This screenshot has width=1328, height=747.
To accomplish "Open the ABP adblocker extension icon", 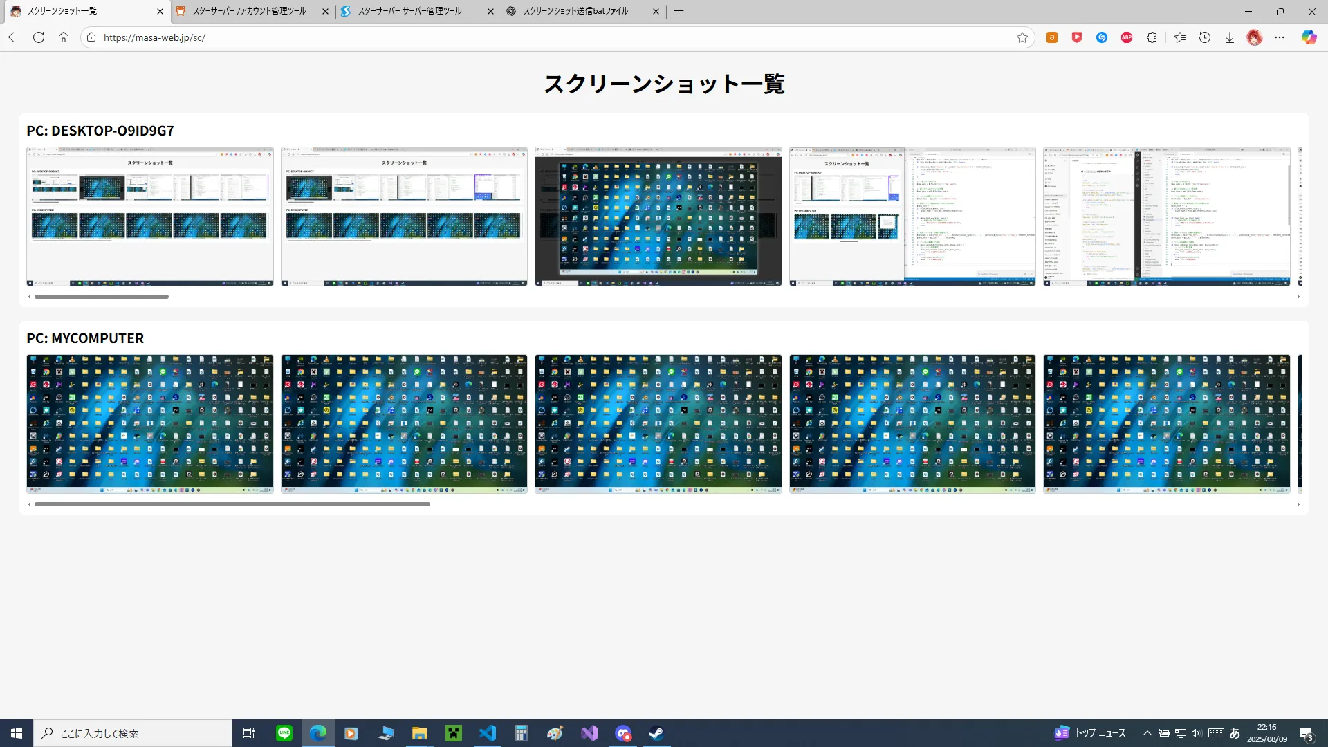I will [1127, 37].
